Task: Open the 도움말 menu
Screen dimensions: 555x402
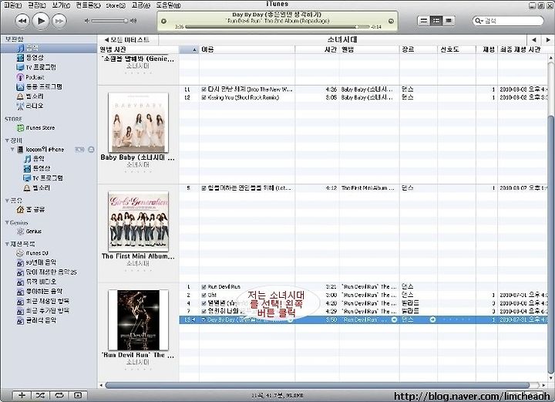Action: point(169,5)
